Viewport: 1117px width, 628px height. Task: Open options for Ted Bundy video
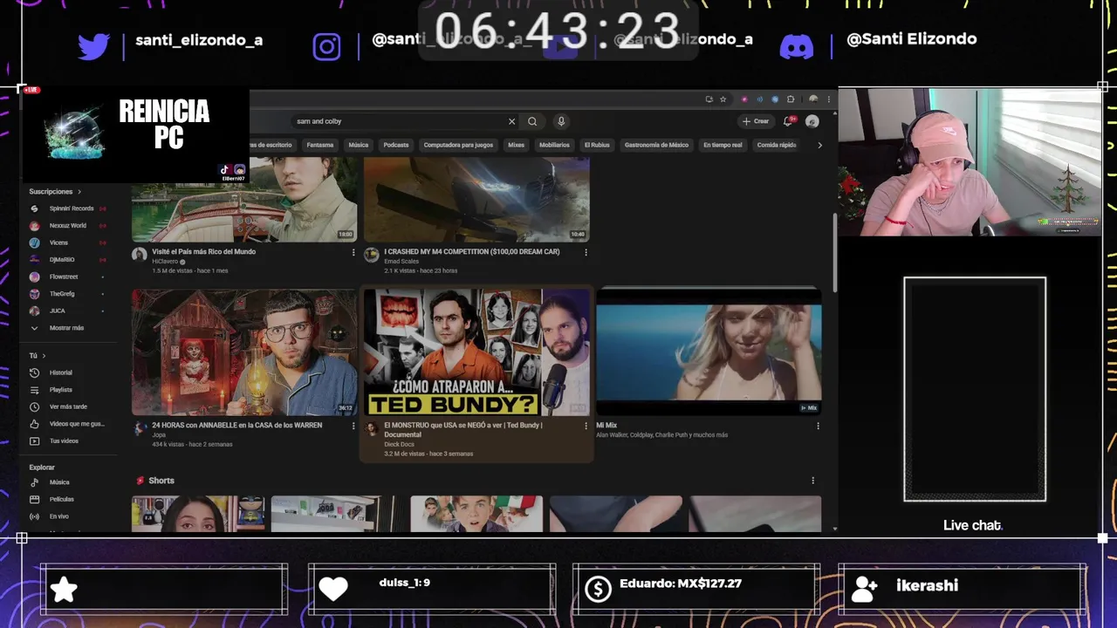click(x=586, y=426)
